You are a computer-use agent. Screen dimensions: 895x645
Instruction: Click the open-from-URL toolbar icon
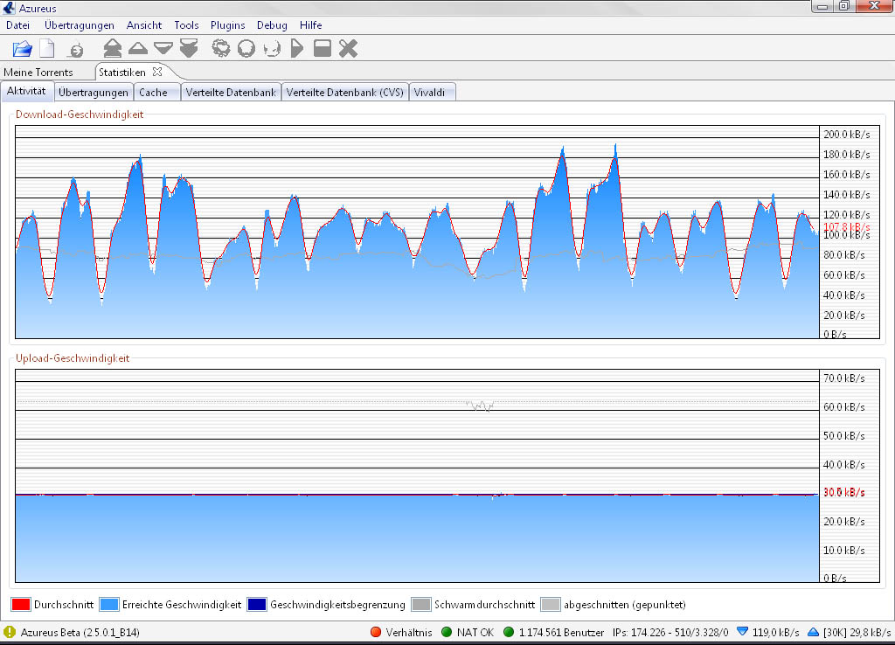76,50
